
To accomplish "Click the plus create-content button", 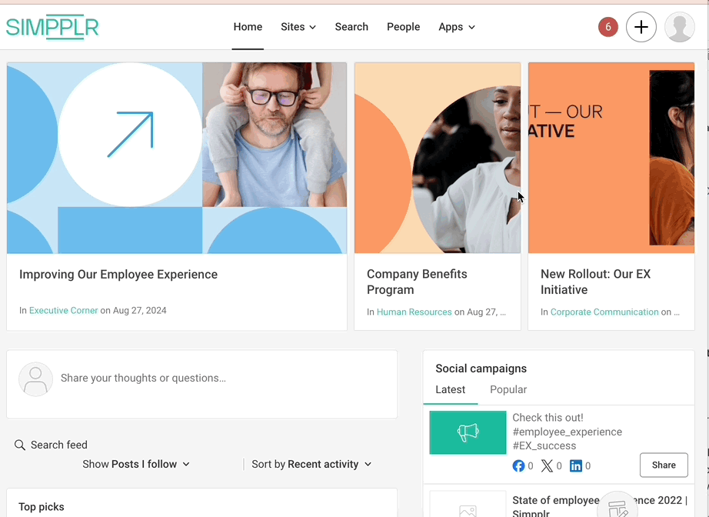I will [641, 27].
